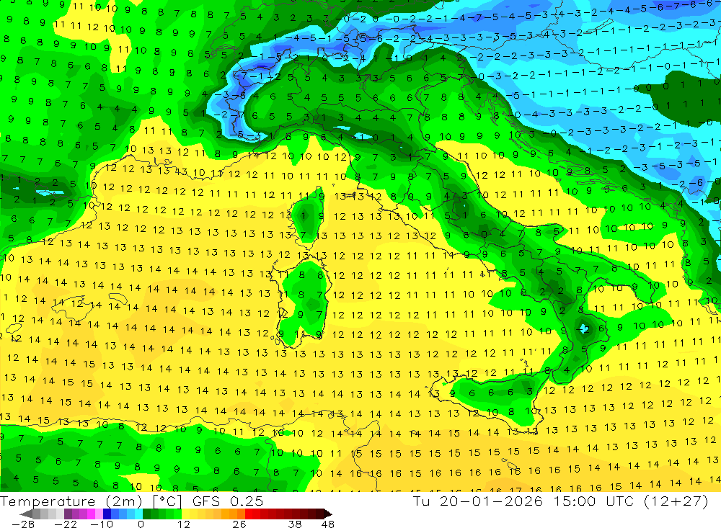Click the '20-01-2026' date text
Image resolution: width=721 pixels, height=528 pixels.
click(x=491, y=501)
